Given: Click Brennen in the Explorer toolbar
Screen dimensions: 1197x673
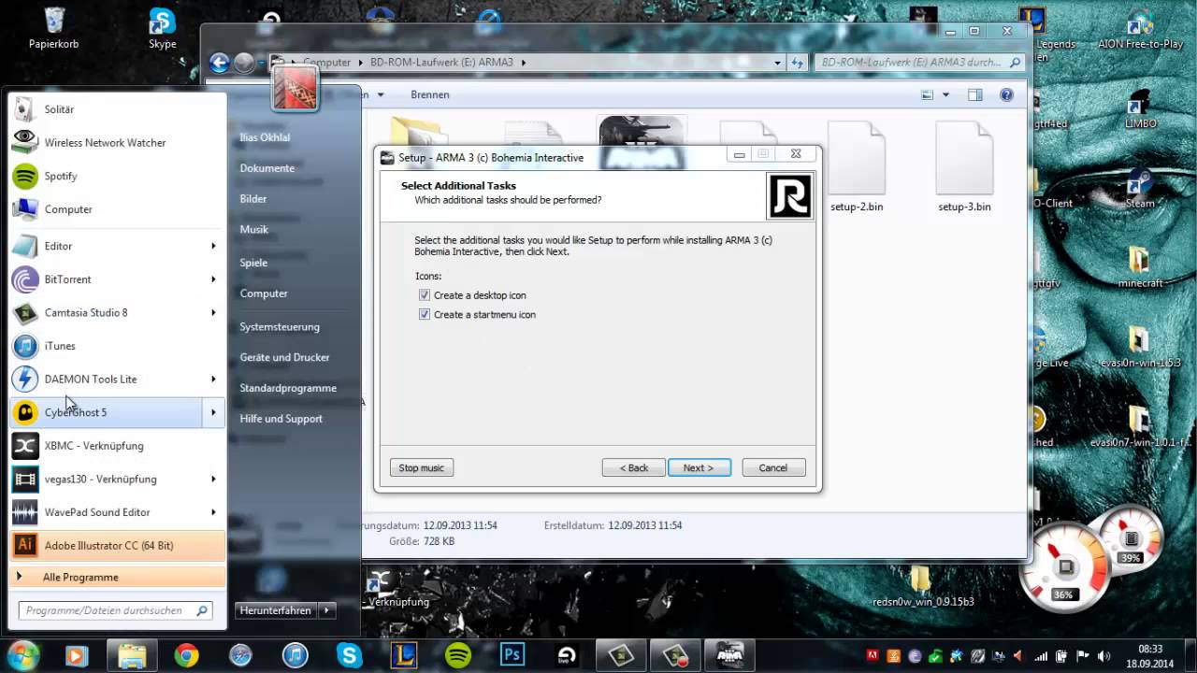Looking at the screenshot, I should click(x=429, y=94).
